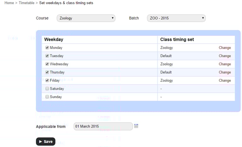Change Thursday's Default timing set

225,73
